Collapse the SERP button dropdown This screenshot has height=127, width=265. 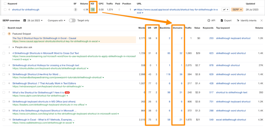(x=237, y=10)
